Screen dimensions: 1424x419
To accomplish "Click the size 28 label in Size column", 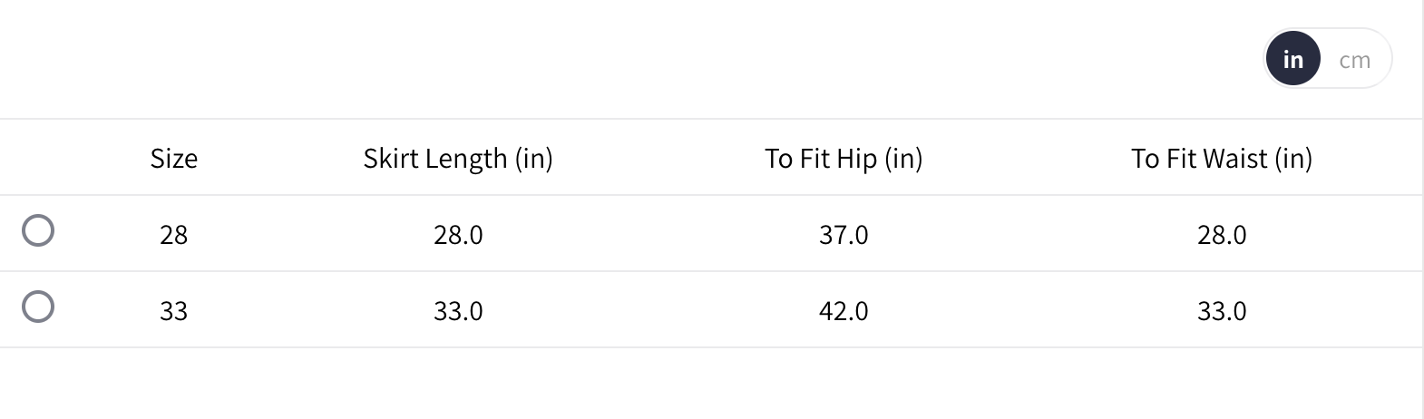I will (173, 235).
